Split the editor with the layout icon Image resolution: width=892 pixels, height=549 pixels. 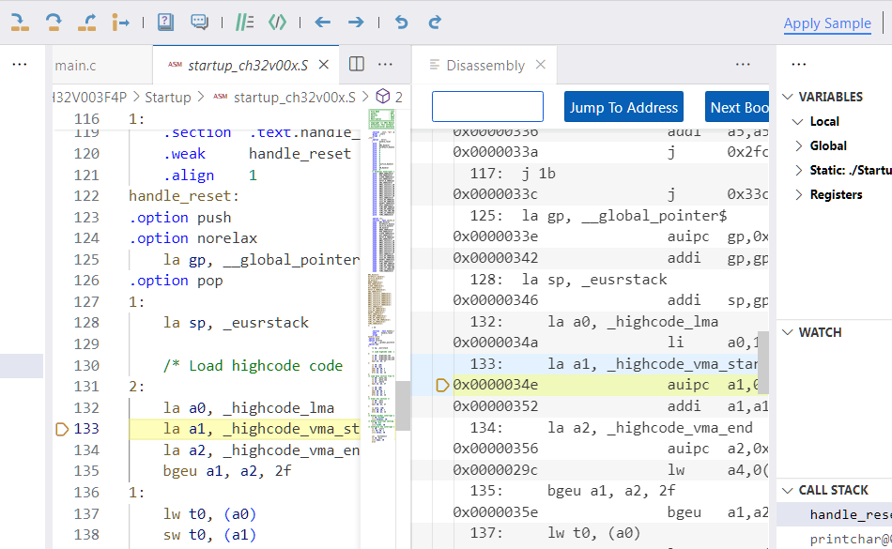pyautogui.click(x=357, y=64)
